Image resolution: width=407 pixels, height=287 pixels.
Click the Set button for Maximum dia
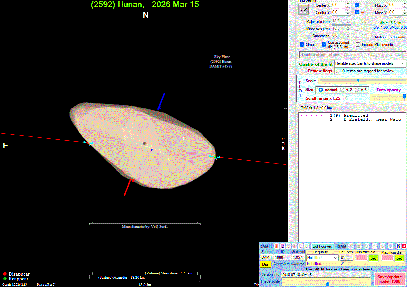click(x=399, y=258)
